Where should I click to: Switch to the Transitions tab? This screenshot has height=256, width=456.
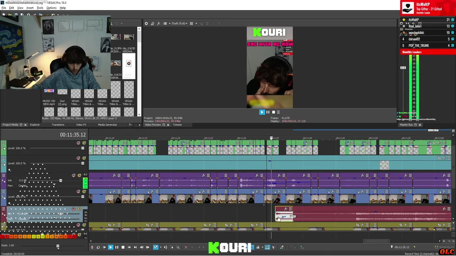point(58,125)
